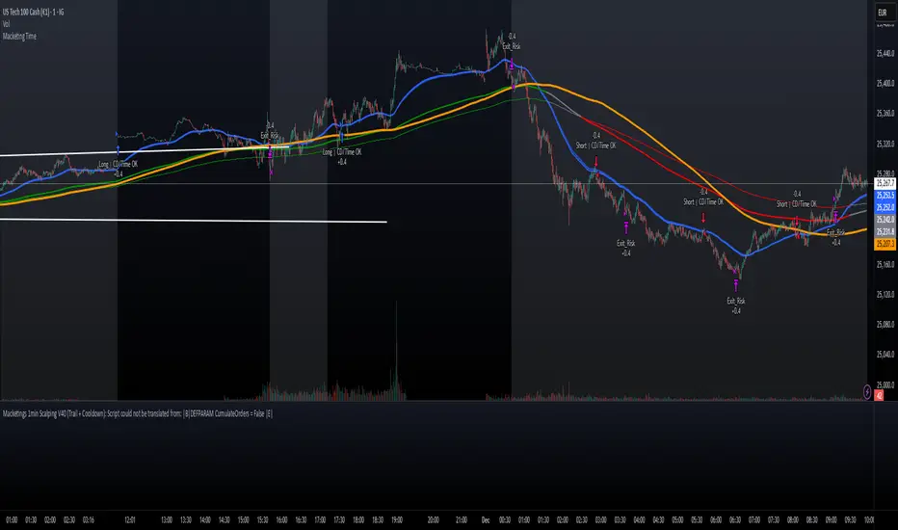Select the Macketing Time indicator legend
This screenshot has height=530, width=898.
pyautogui.click(x=19, y=36)
